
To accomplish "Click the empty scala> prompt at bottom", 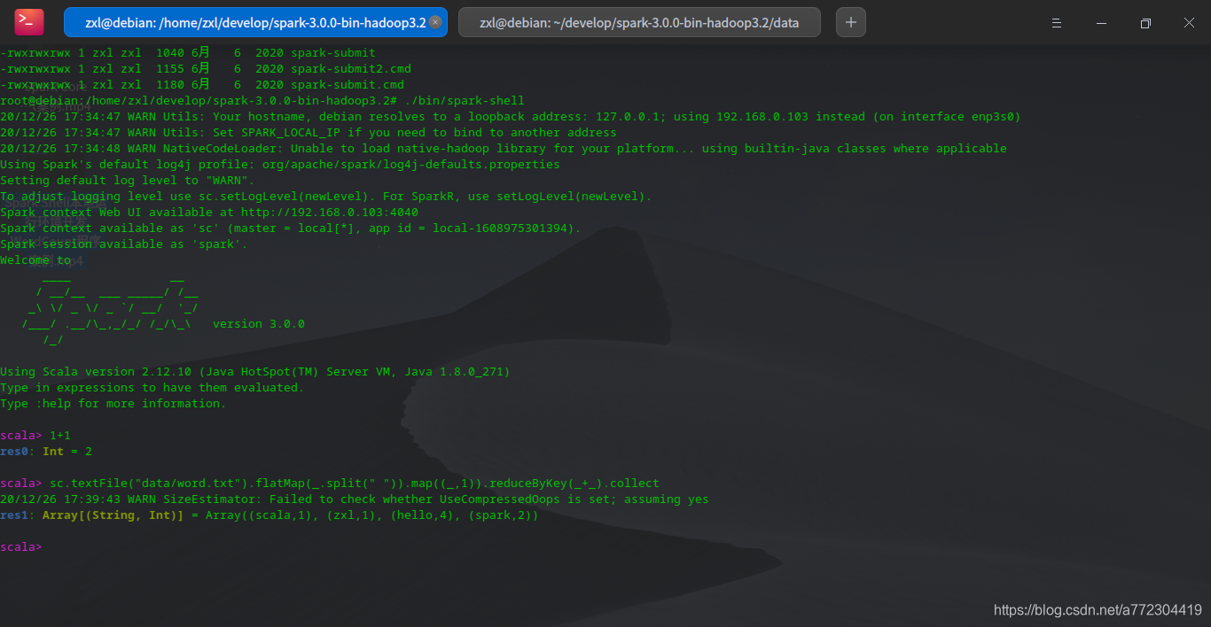I will (x=21, y=547).
